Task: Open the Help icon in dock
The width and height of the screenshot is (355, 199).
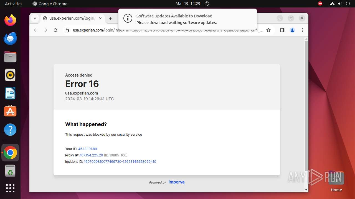Action: click(10, 130)
